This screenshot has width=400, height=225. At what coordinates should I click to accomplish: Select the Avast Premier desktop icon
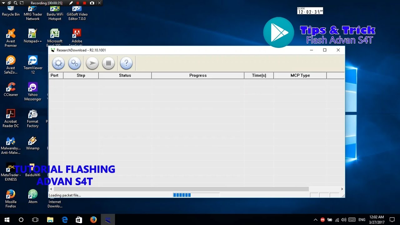(11, 38)
